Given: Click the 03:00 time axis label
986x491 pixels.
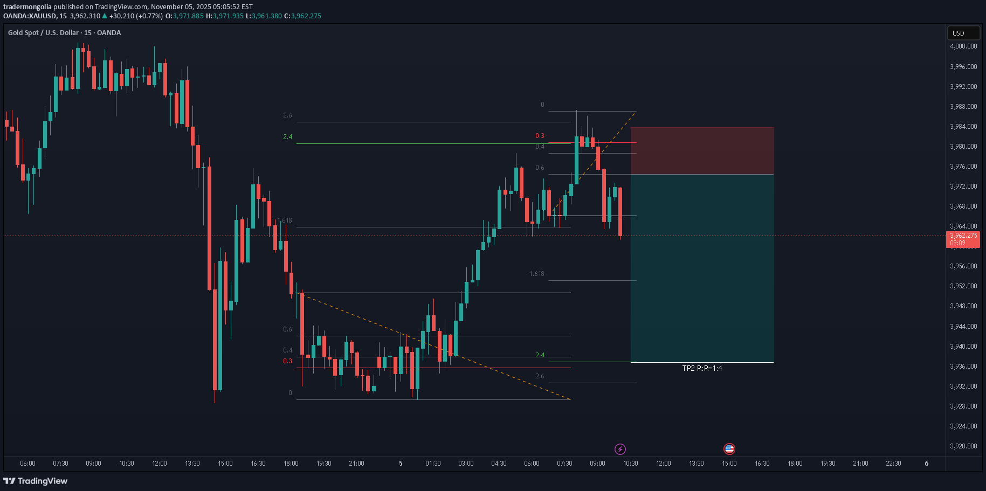Looking at the screenshot, I should tap(466, 464).
